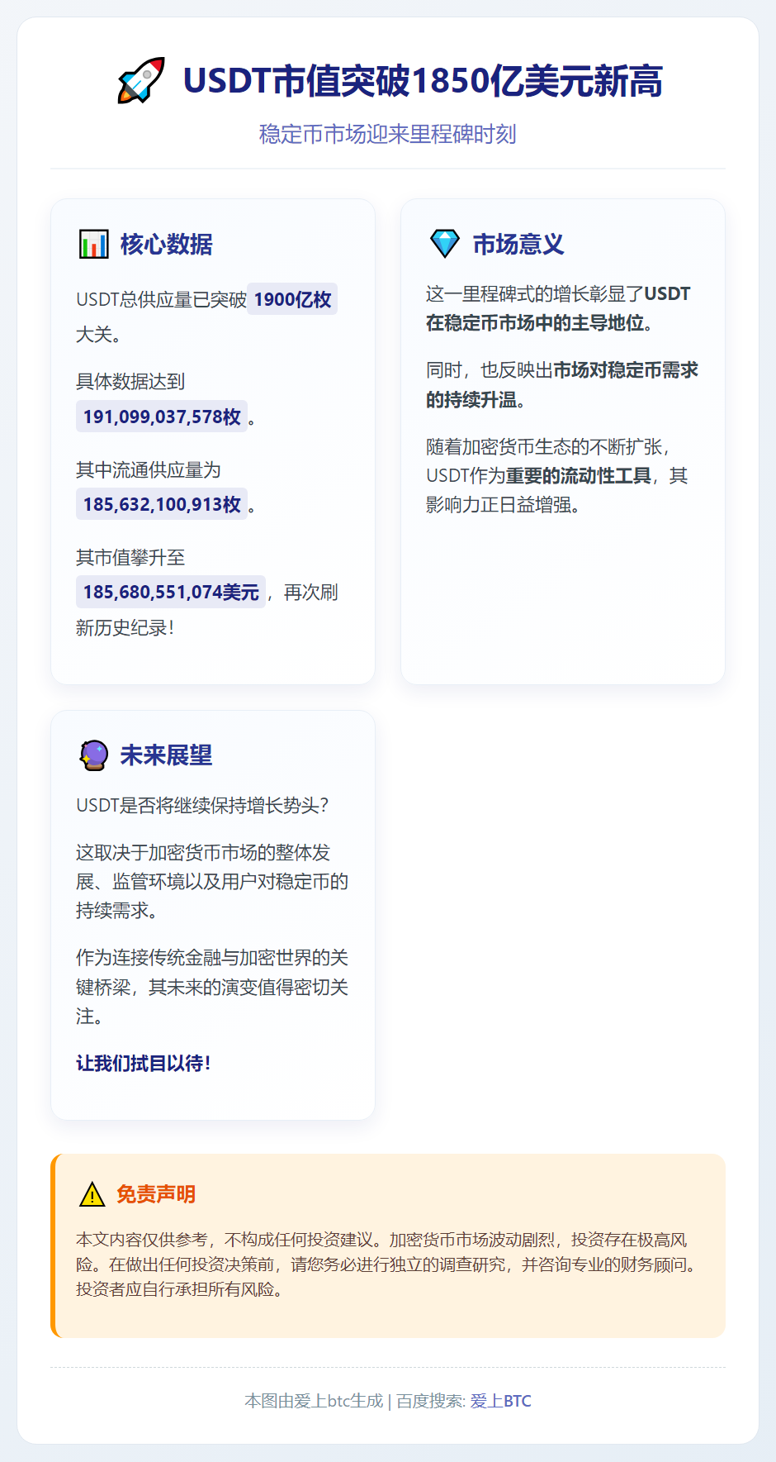The image size is (776, 1462).
Task: Select the 核心数据 section heading
Action: pos(166,244)
